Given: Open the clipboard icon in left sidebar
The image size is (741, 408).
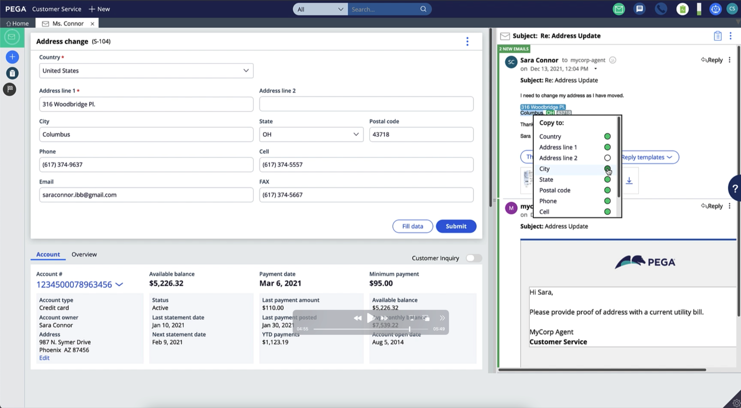Looking at the screenshot, I should (x=12, y=73).
